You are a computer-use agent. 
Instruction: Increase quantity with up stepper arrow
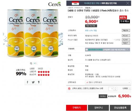tap(115, 88)
